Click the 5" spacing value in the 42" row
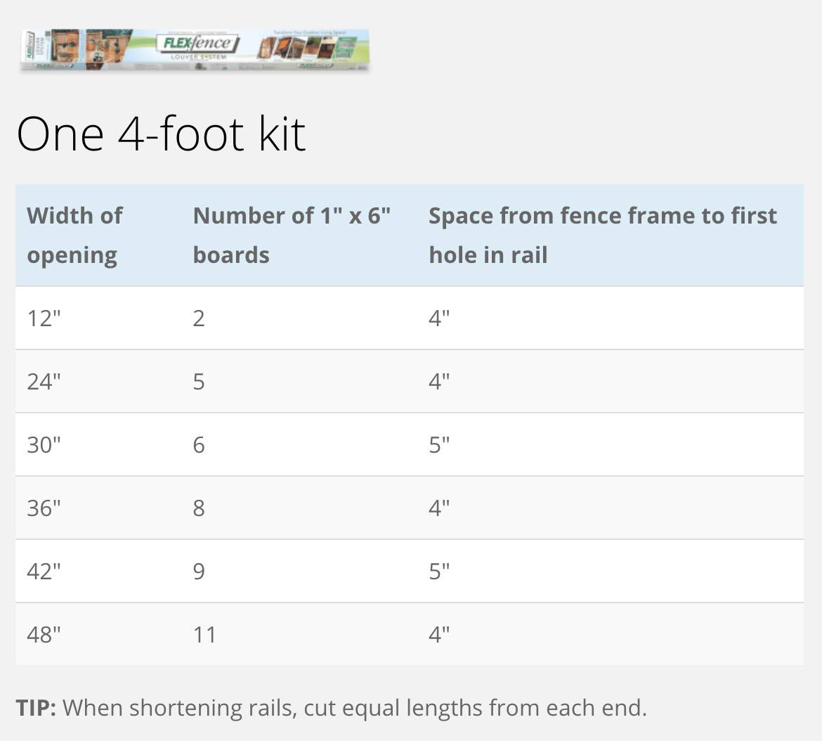The height and width of the screenshot is (741, 822). coord(439,572)
